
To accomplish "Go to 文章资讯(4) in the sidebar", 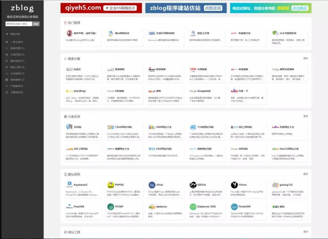I will [16, 92].
